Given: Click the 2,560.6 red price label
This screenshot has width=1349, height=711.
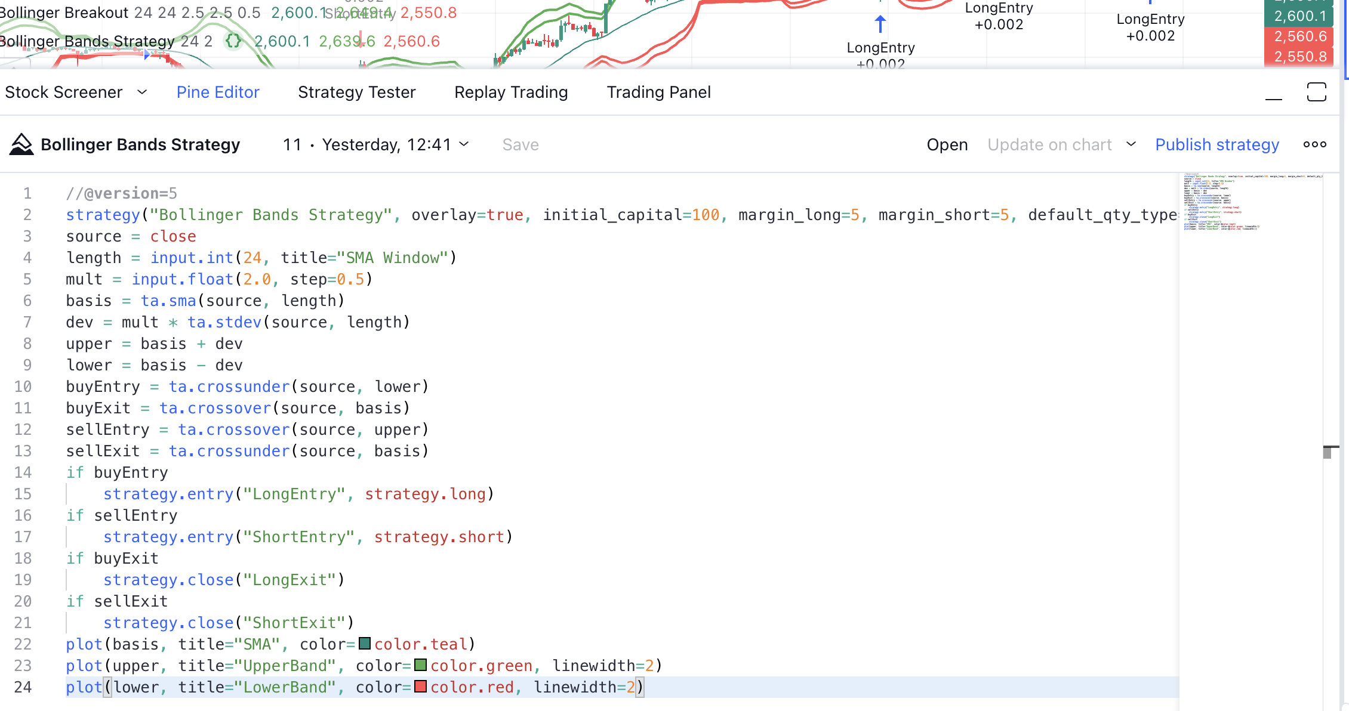Looking at the screenshot, I should [x=1300, y=36].
